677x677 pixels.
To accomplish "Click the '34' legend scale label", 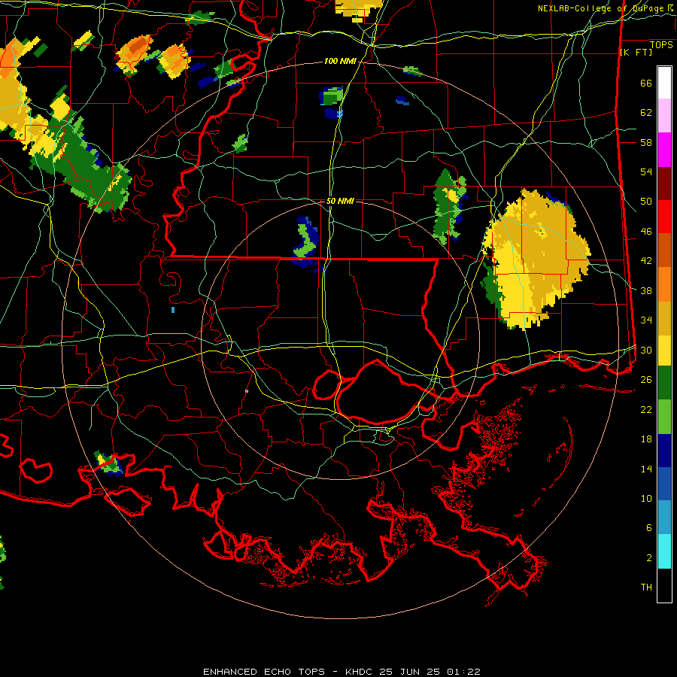I will tap(646, 320).
